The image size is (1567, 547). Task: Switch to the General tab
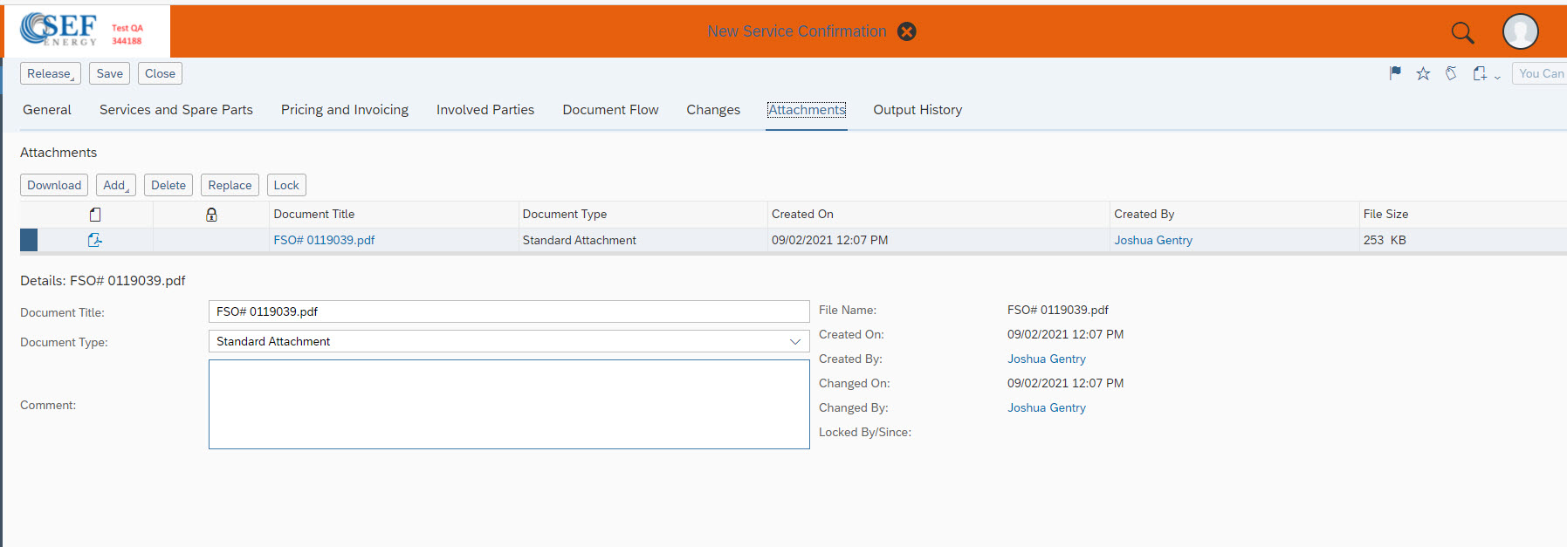pos(47,110)
